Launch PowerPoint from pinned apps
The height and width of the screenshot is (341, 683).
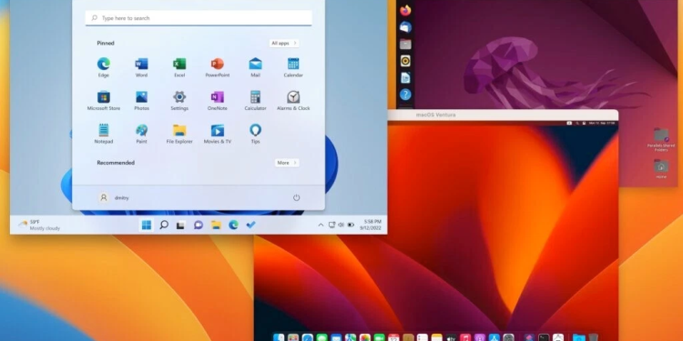218,67
